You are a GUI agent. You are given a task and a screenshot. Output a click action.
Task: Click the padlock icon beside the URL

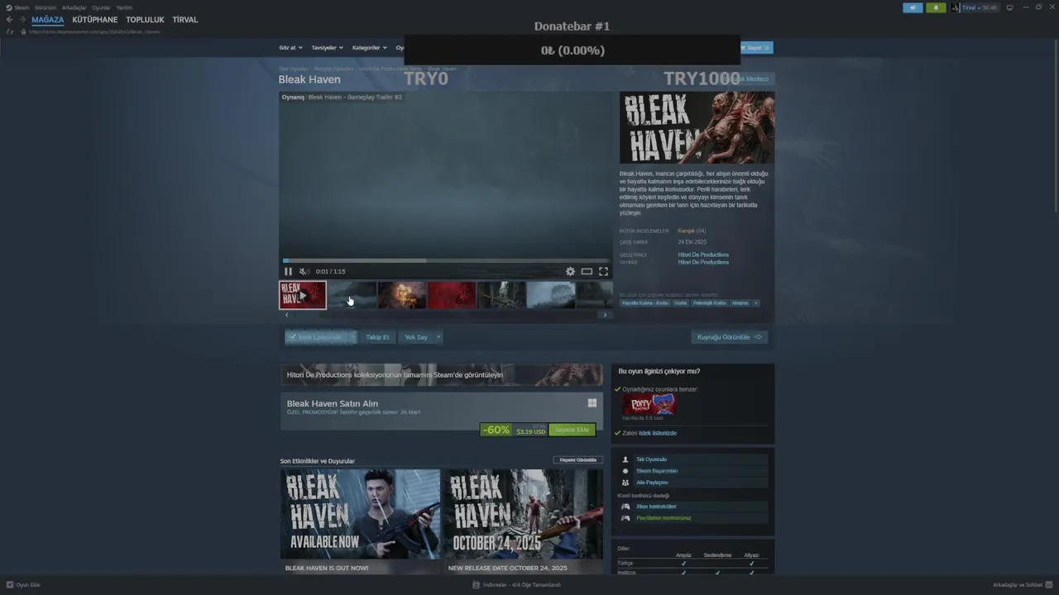(x=23, y=31)
